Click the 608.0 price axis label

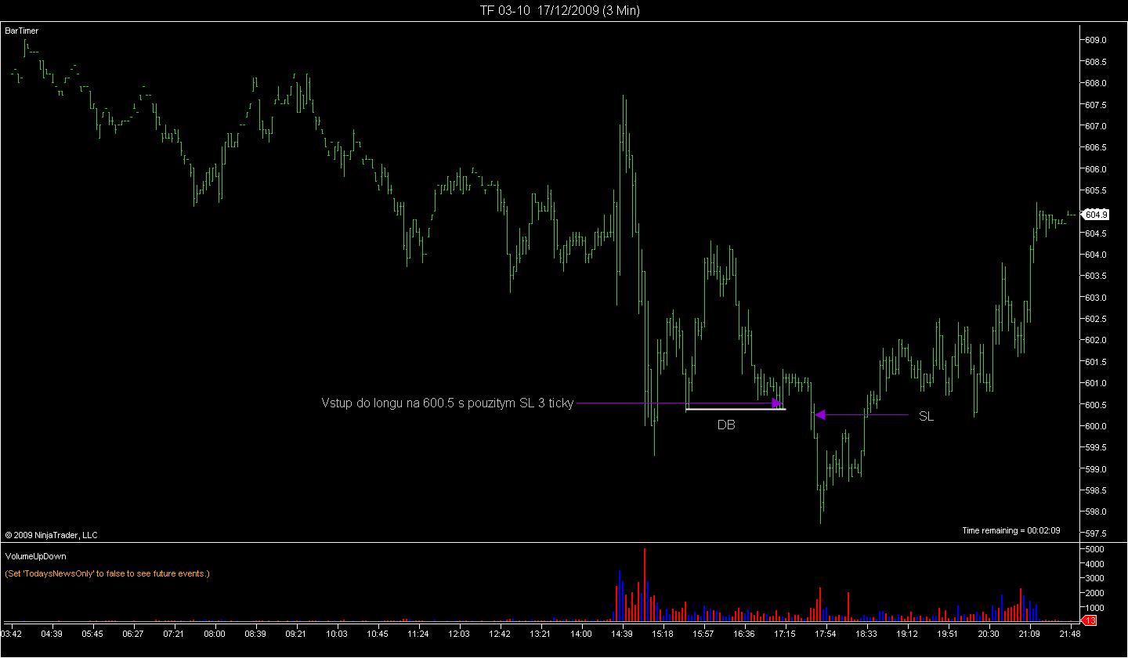[x=1095, y=83]
